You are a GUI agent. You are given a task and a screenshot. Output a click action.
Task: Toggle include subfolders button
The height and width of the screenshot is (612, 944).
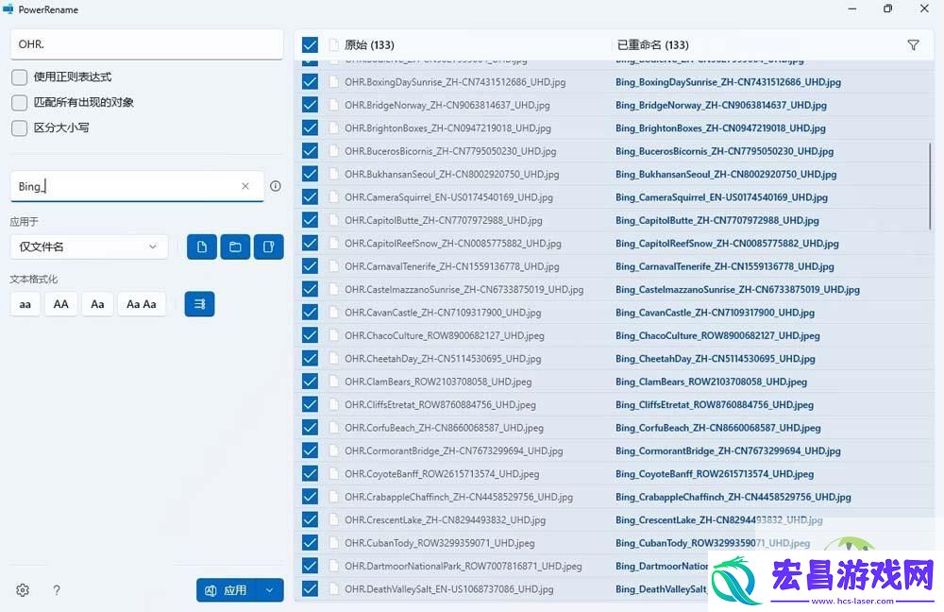click(x=268, y=246)
